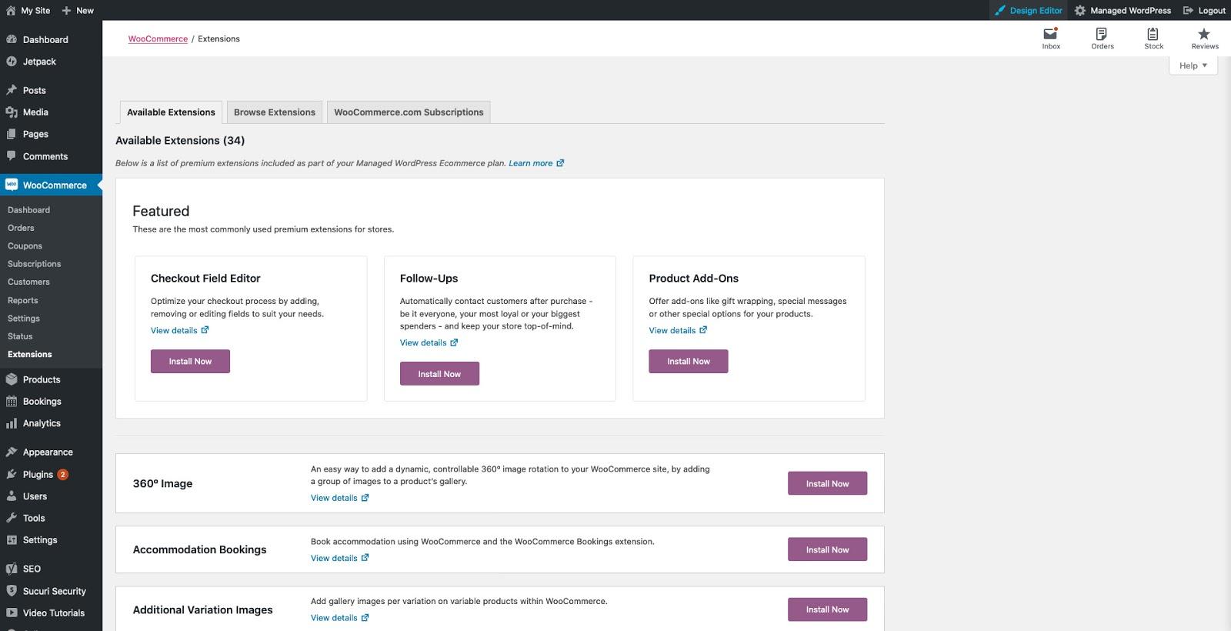Click the Sucuri Security shield icon
Viewport: 1231px width, 631px height.
tap(12, 591)
